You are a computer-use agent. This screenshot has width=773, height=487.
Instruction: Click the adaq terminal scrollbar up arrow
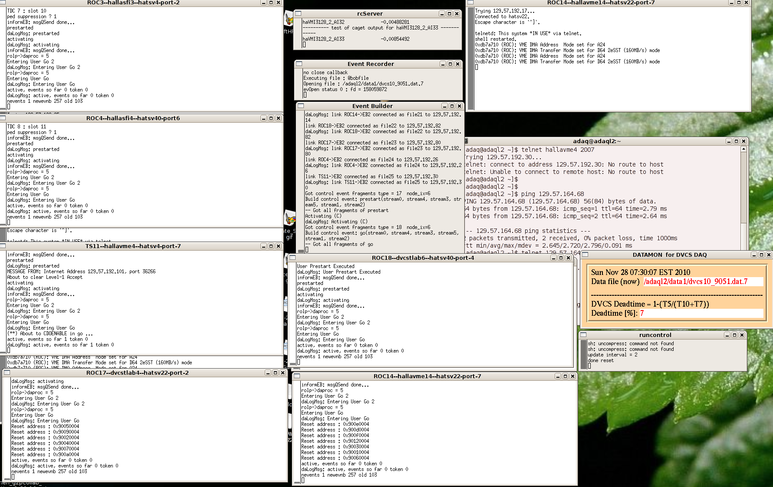click(743, 149)
